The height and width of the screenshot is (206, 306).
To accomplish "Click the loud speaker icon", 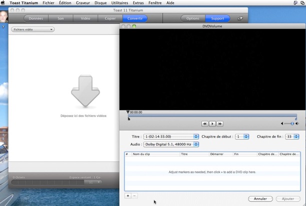I will [x=297, y=123].
